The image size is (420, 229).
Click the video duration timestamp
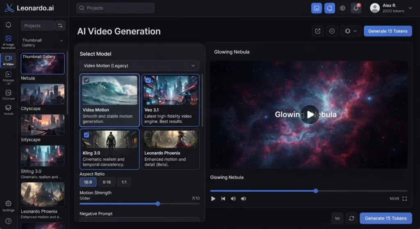tap(394, 199)
